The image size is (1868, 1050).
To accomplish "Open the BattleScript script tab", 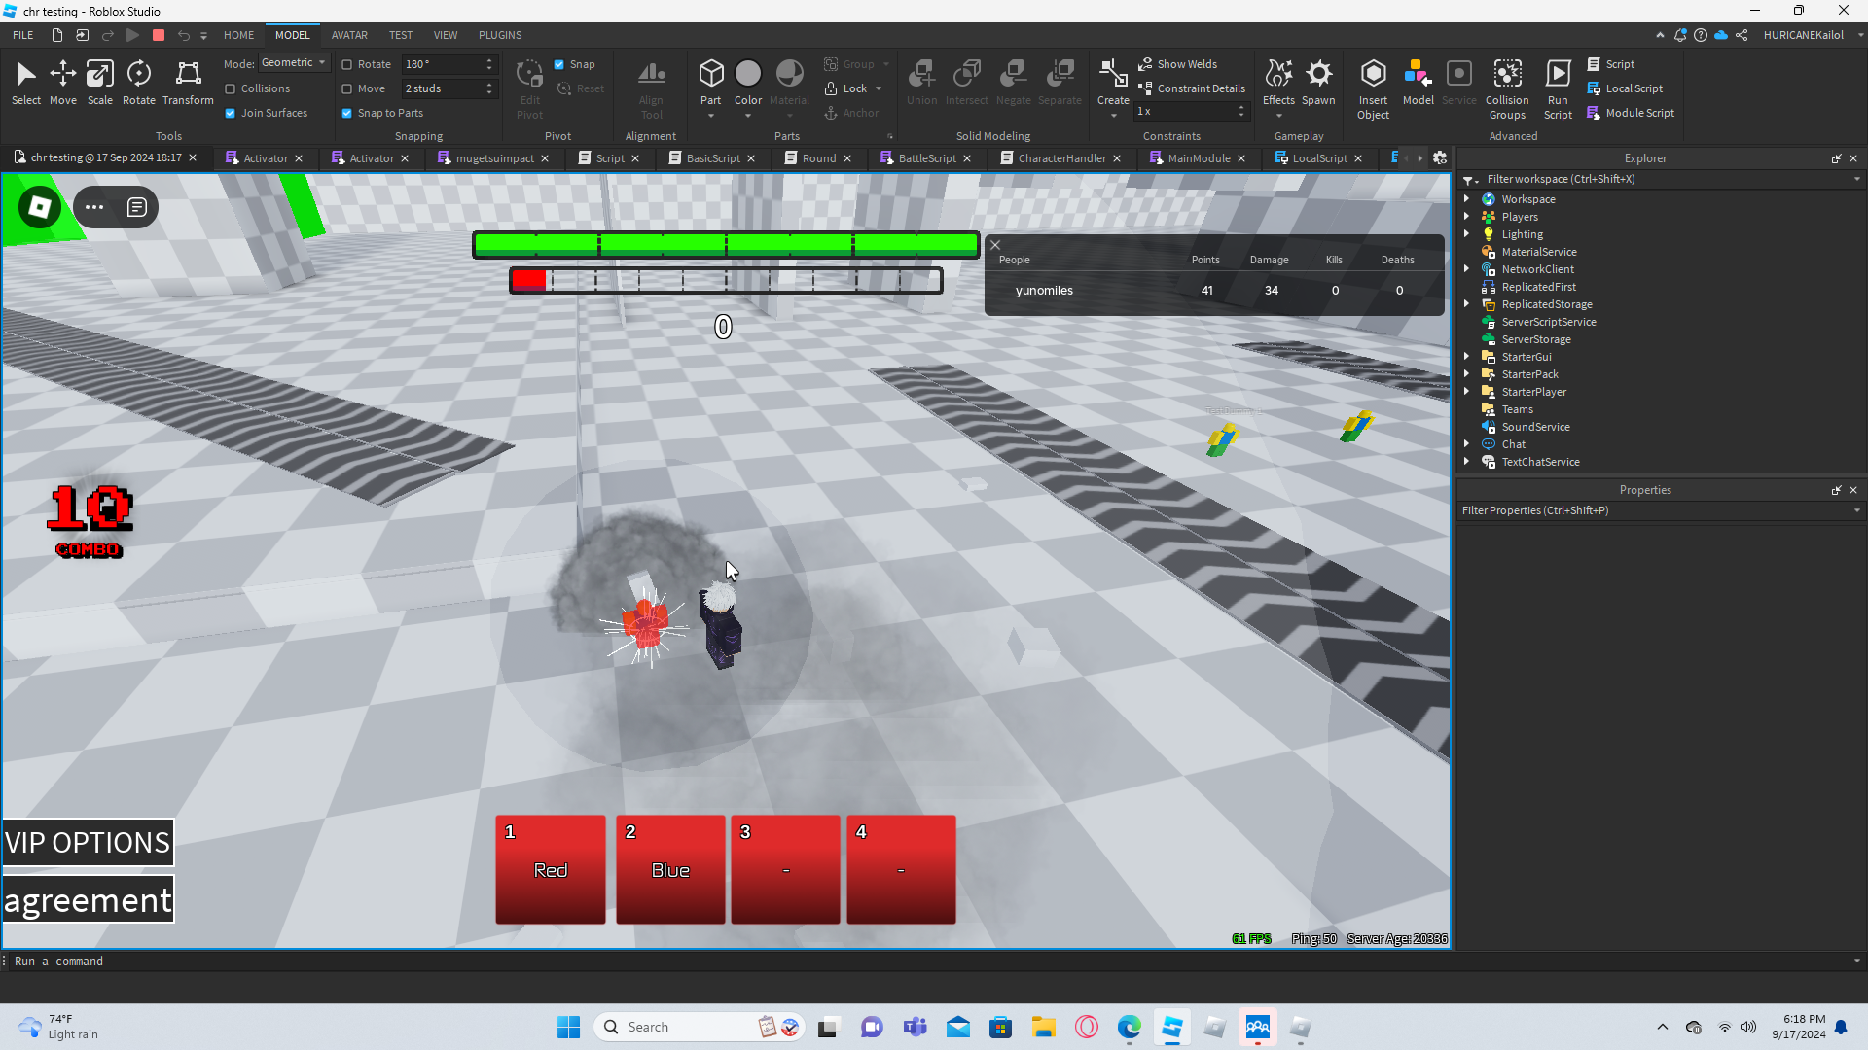I will (x=926, y=158).
